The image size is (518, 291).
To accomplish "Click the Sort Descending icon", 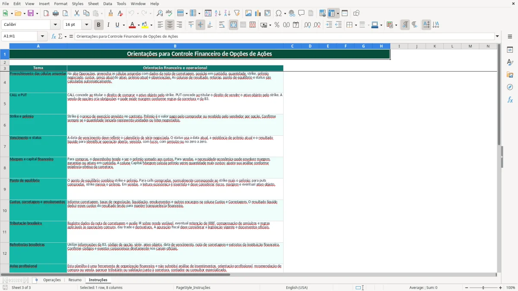I will (x=227, y=13).
